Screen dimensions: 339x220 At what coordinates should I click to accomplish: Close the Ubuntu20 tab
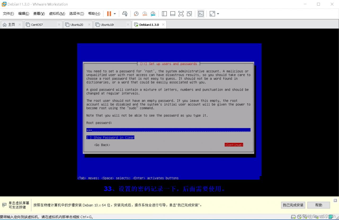coord(89,25)
